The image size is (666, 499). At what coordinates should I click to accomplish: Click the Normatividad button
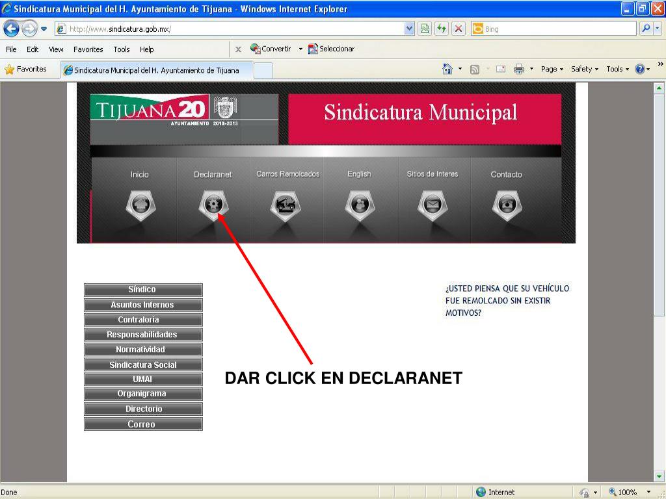[x=143, y=350]
